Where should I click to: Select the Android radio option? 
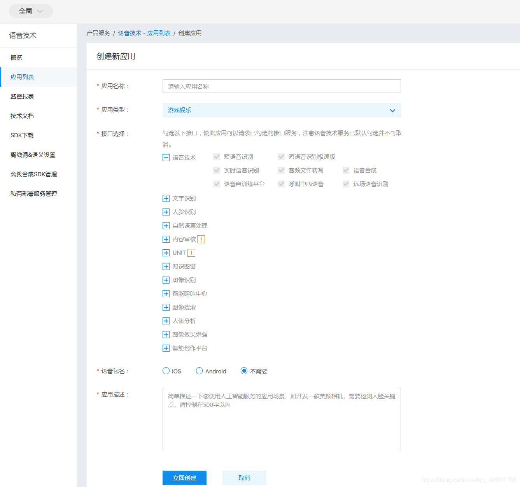pyautogui.click(x=199, y=371)
